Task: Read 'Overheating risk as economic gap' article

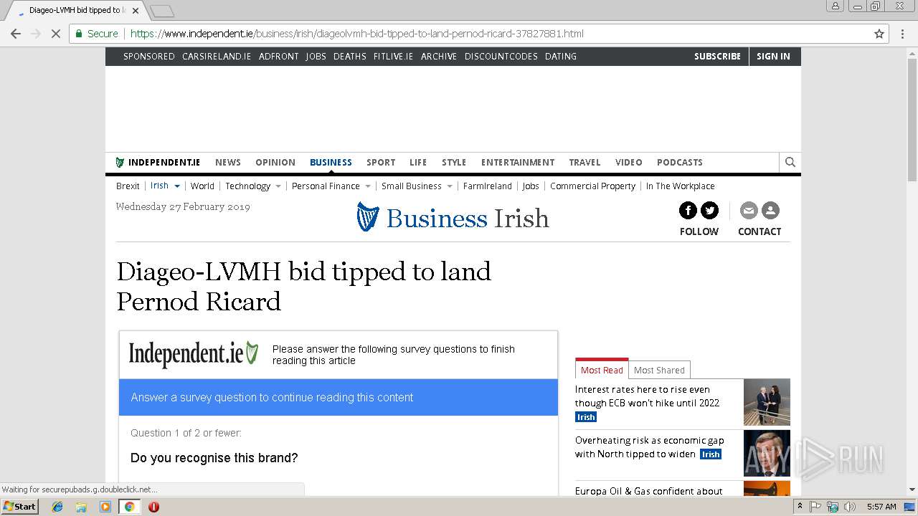Action: tap(650, 447)
